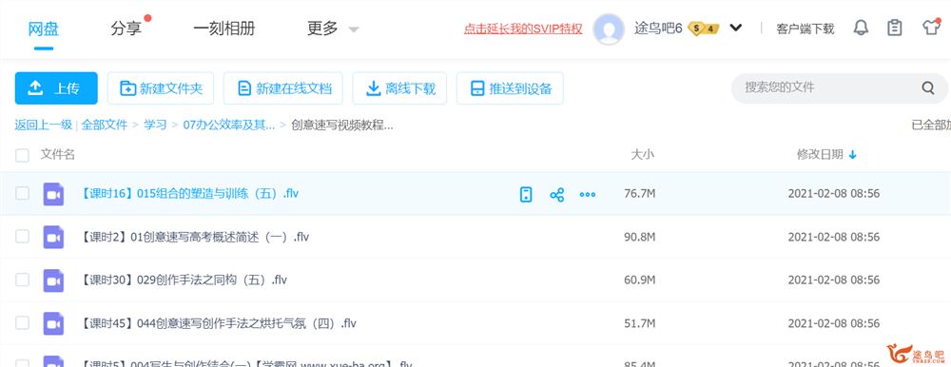The height and width of the screenshot is (367, 951).
Task: Open 【课时30】029创作手法之同构（五）.flv
Action: tap(184, 280)
